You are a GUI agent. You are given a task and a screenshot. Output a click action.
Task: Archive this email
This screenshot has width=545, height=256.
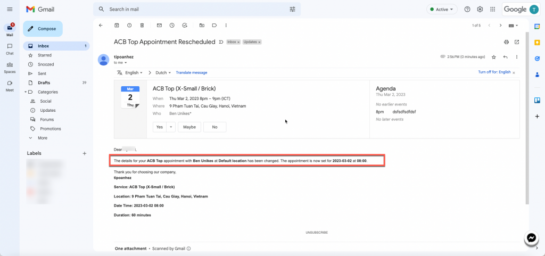coord(117,26)
